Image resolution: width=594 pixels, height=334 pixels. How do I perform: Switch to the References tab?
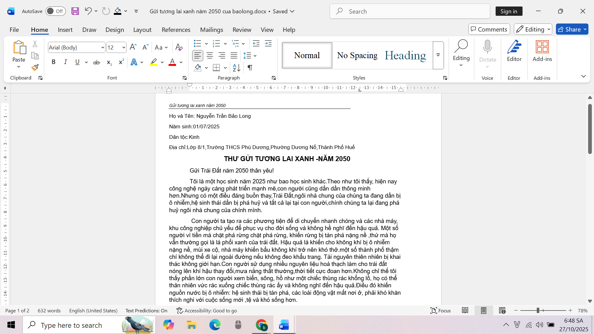coord(176,30)
